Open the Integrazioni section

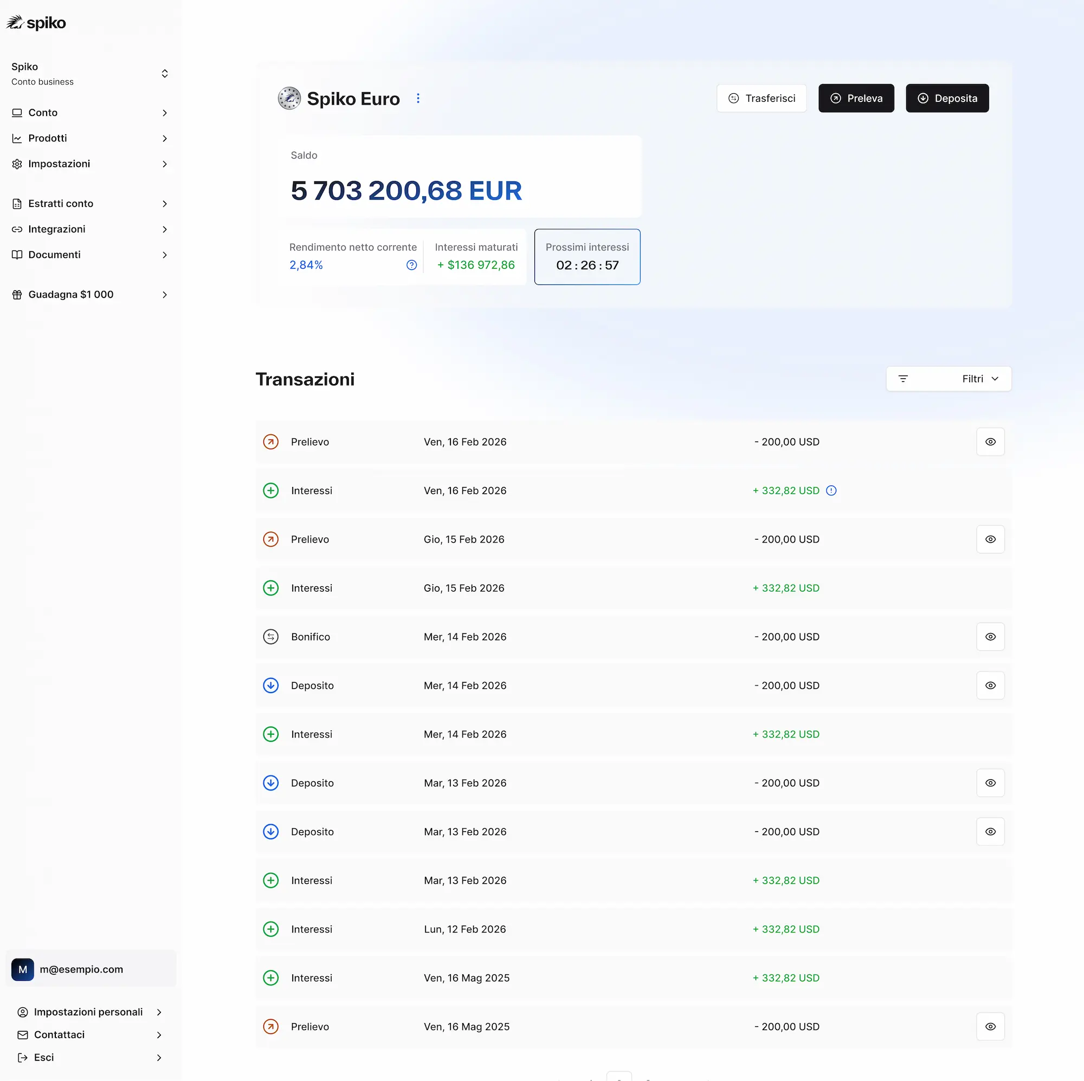tap(91, 229)
